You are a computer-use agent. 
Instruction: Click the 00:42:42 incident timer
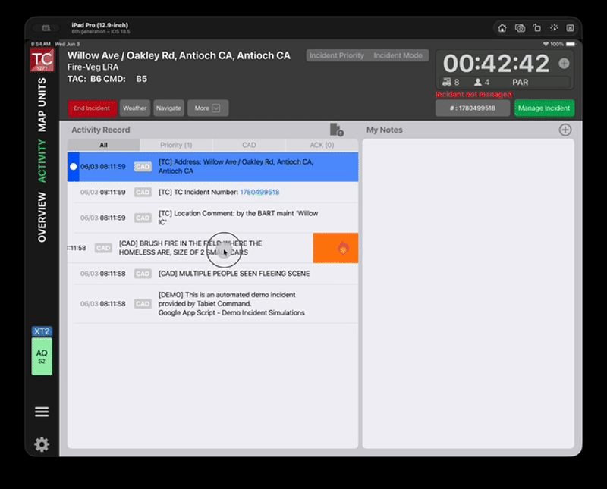[x=496, y=64]
